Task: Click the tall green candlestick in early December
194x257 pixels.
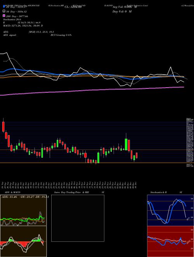Action: tap(126, 144)
